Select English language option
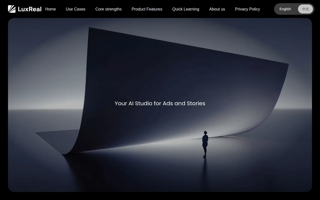The width and height of the screenshot is (320, 200). point(285,9)
